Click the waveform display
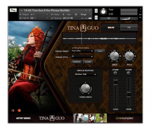This screenshot has height=131, width=152. pos(99,39)
